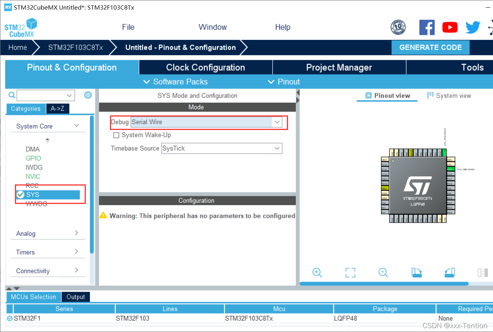Open the ST YouTube channel icon
493x332 pixels.
pyautogui.click(x=450, y=27)
